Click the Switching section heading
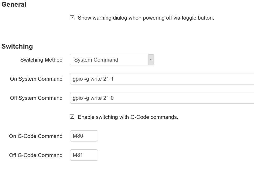 pos(17,46)
